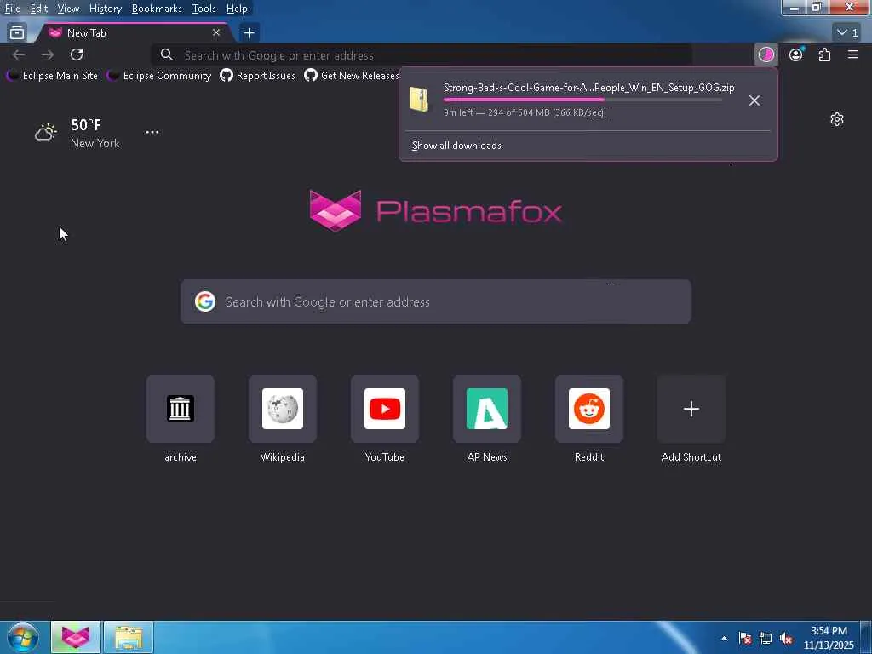The width and height of the screenshot is (872, 654).
Task: Open the Report Issues bookmark
Action: click(257, 75)
